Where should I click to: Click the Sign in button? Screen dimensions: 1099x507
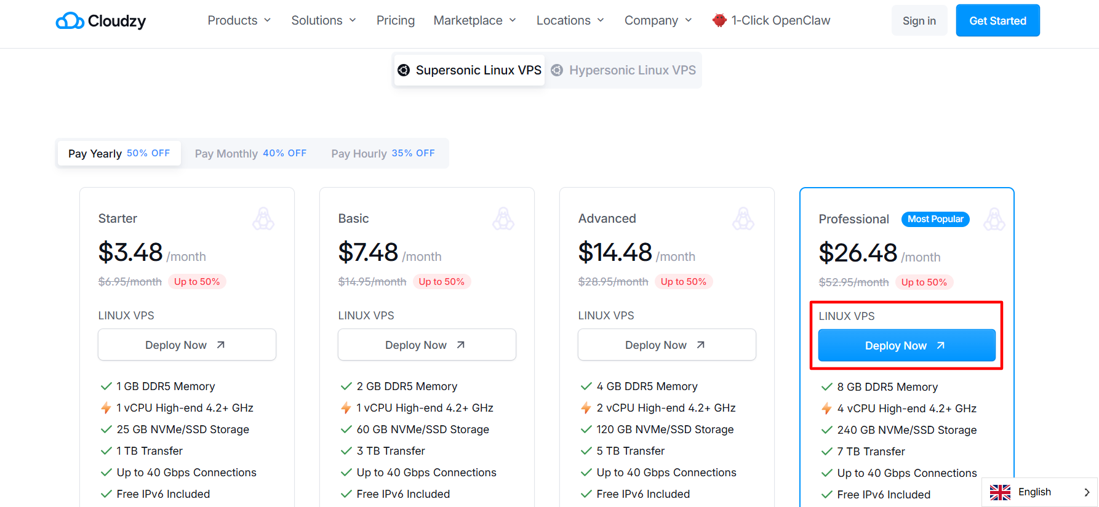click(919, 20)
